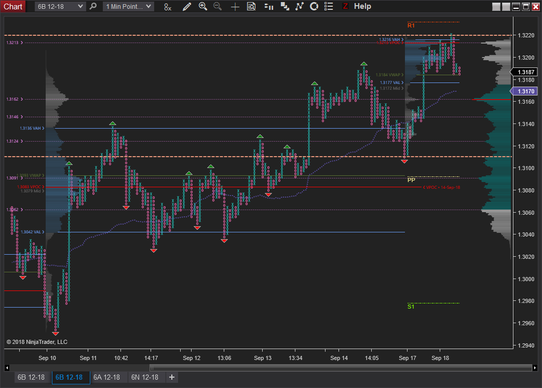
Task: Select the S1 pivot label
Action: 411,307
